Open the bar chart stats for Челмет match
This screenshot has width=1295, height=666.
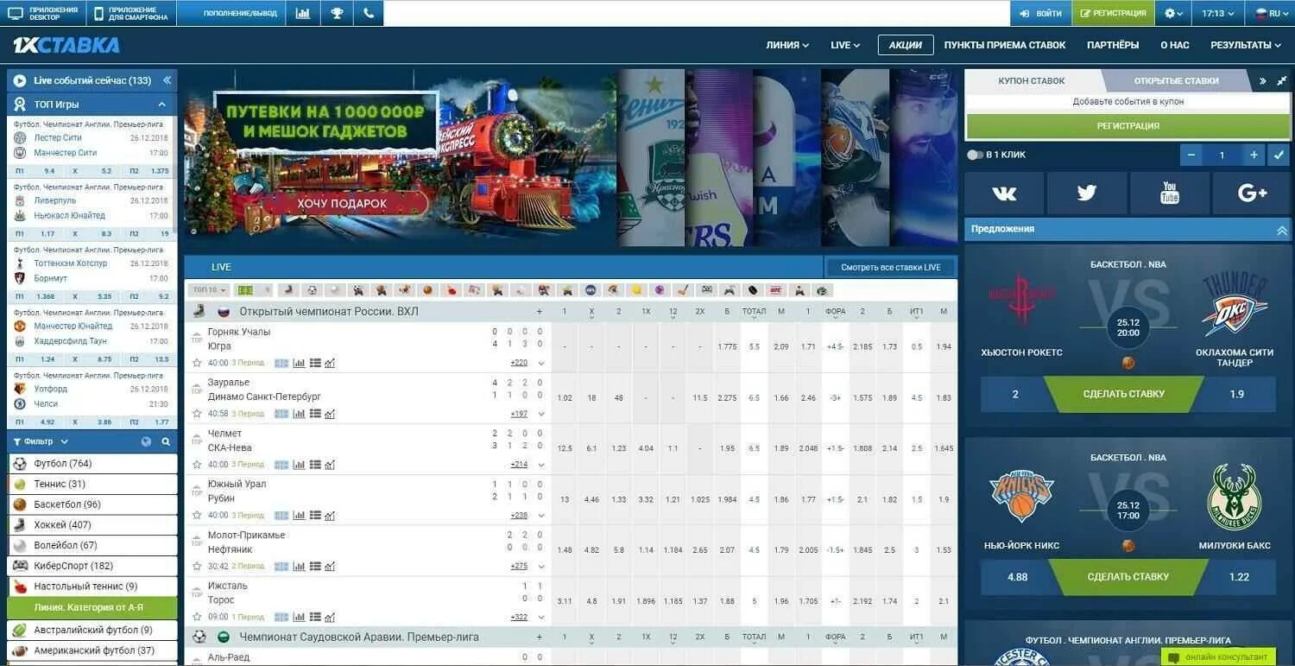pos(299,465)
